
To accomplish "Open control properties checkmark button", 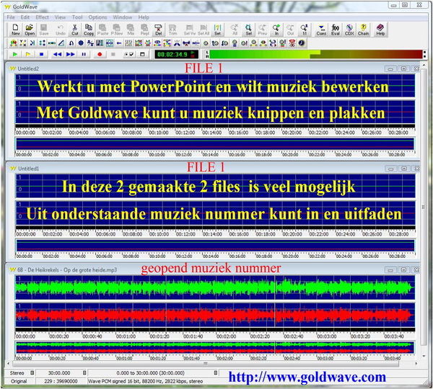I will click(129, 54).
